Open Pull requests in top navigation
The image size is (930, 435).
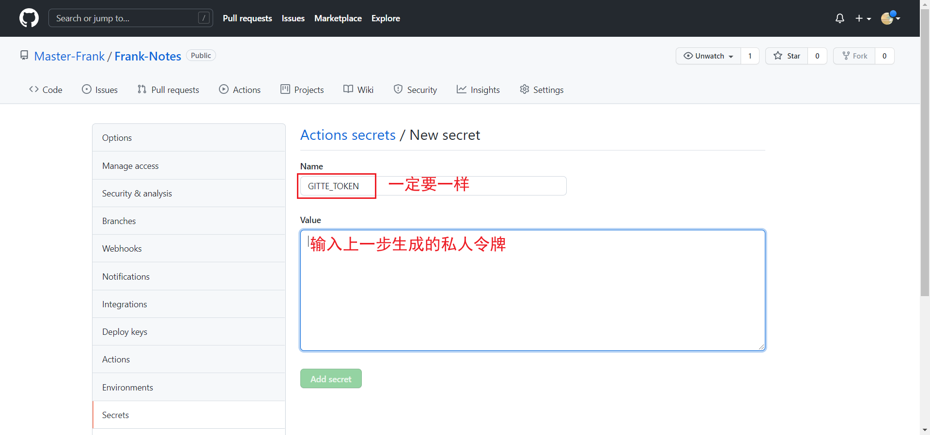point(248,18)
